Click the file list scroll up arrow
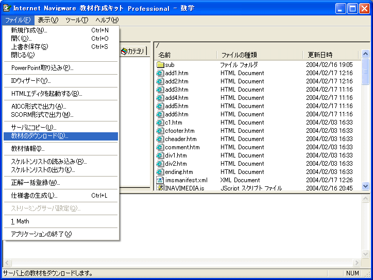This screenshot has width=373, height=280. coord(365,54)
